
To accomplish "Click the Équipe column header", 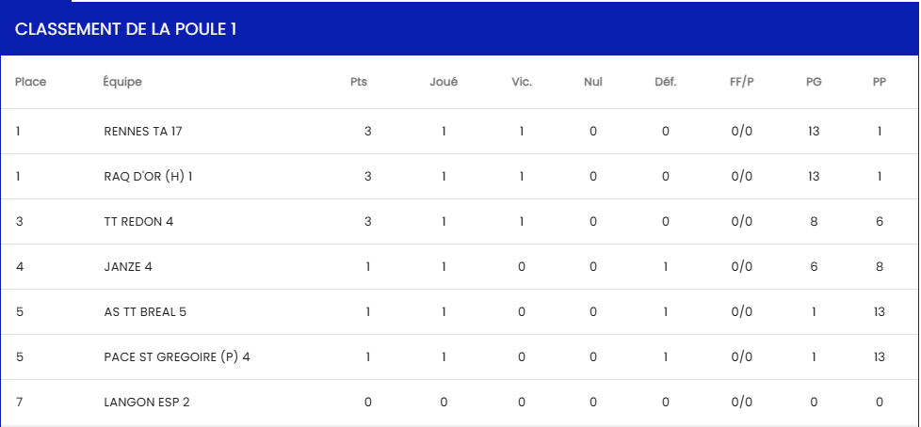I will 122,82.
